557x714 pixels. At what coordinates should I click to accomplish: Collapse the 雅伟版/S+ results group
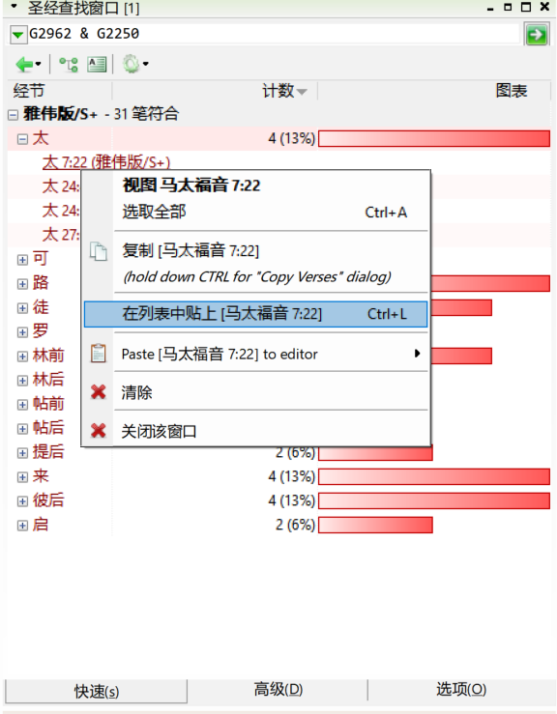[x=13, y=115]
